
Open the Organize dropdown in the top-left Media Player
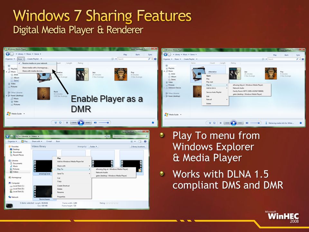click(x=10, y=59)
